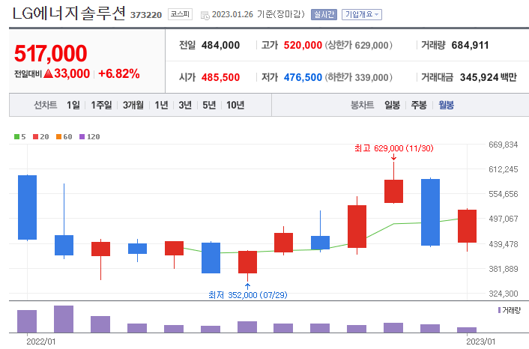Click the 거래량 value 684,911
The image size is (529, 349).
coord(470,45)
